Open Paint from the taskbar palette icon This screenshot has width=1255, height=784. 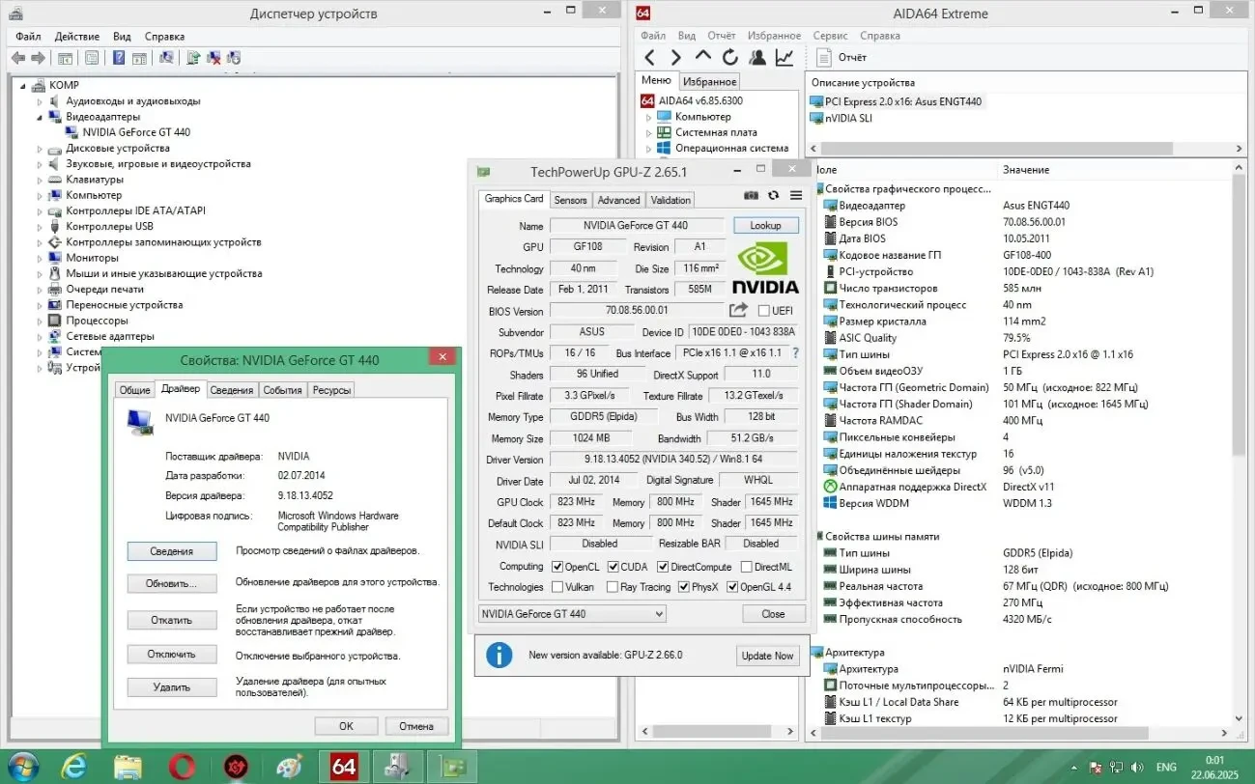point(289,767)
